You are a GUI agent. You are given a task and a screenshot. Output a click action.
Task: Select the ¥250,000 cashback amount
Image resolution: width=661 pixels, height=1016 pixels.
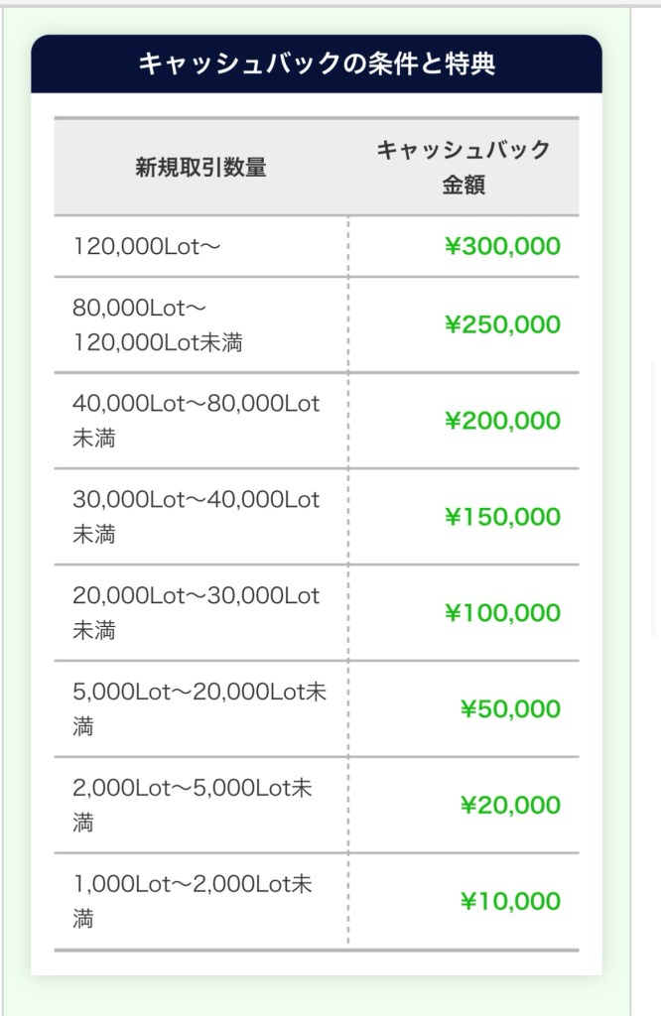pos(502,325)
